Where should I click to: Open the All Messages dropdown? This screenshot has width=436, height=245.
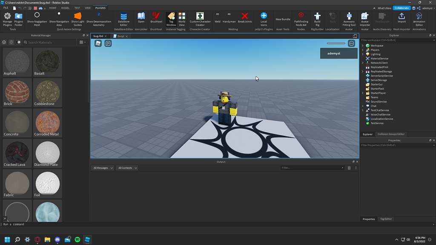[x=103, y=168]
